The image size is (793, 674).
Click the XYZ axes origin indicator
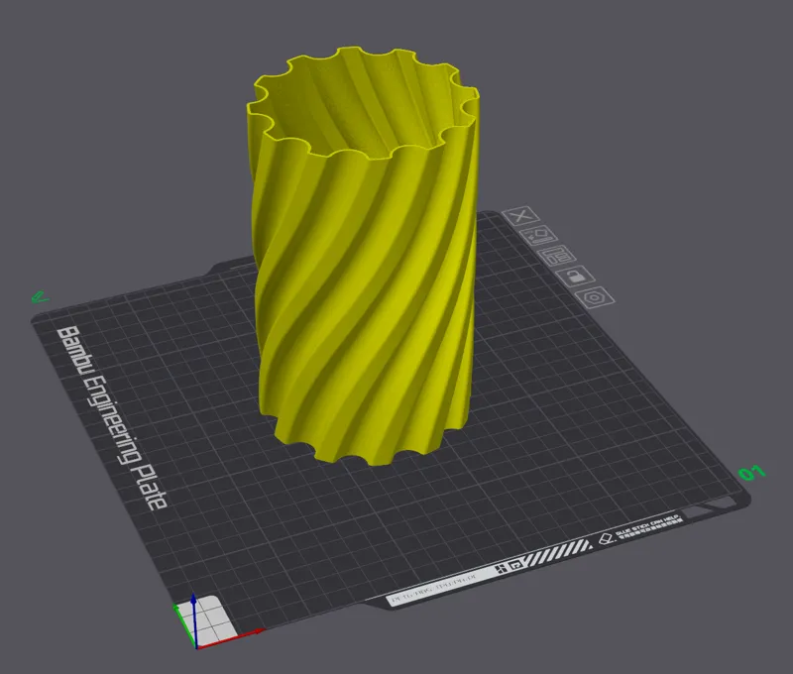(x=195, y=646)
